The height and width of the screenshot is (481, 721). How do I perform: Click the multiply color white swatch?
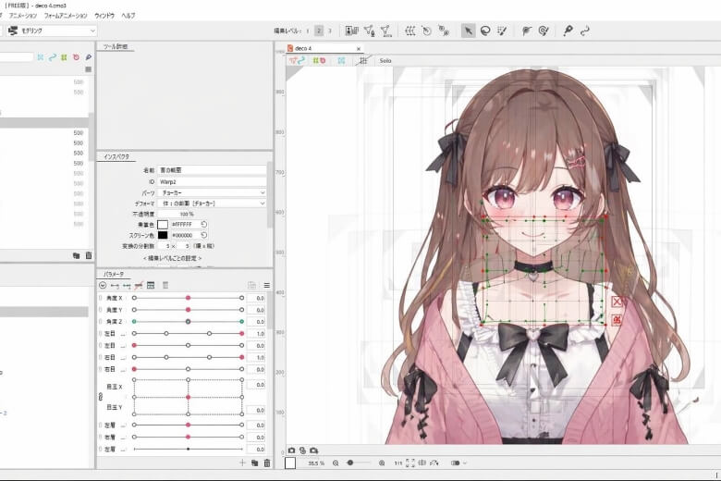[163, 224]
